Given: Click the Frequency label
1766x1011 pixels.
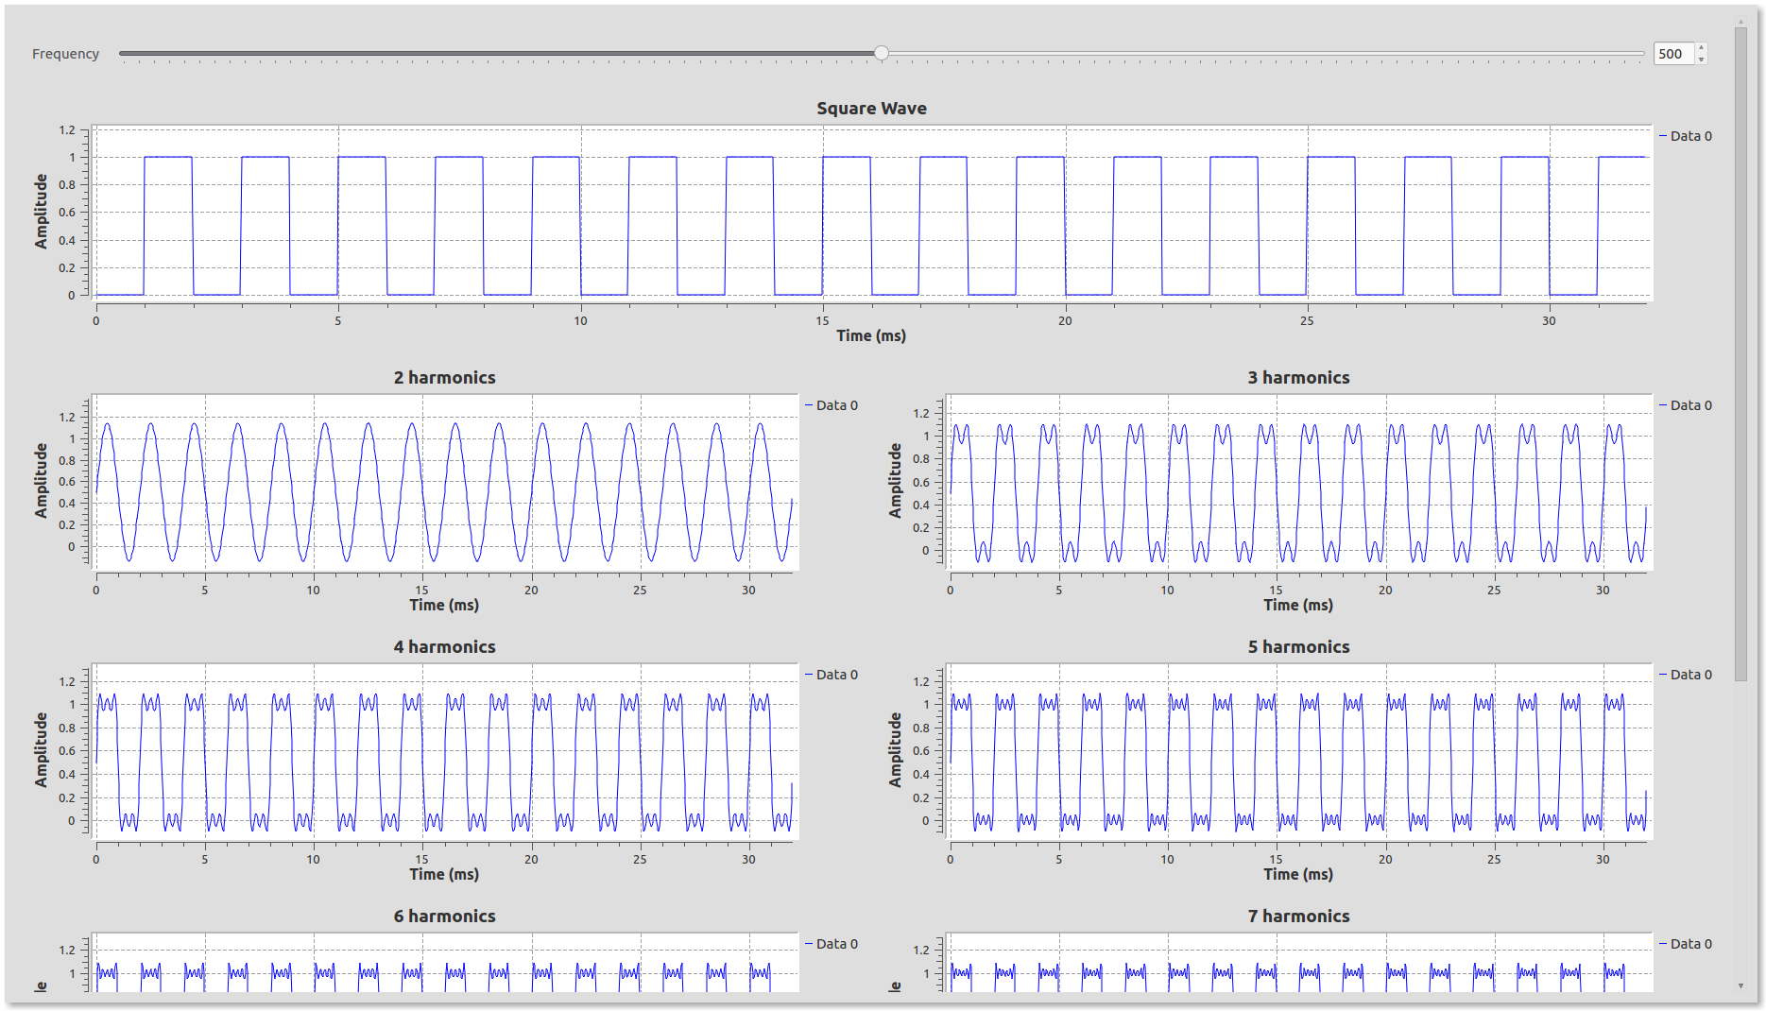Looking at the screenshot, I should point(65,54).
